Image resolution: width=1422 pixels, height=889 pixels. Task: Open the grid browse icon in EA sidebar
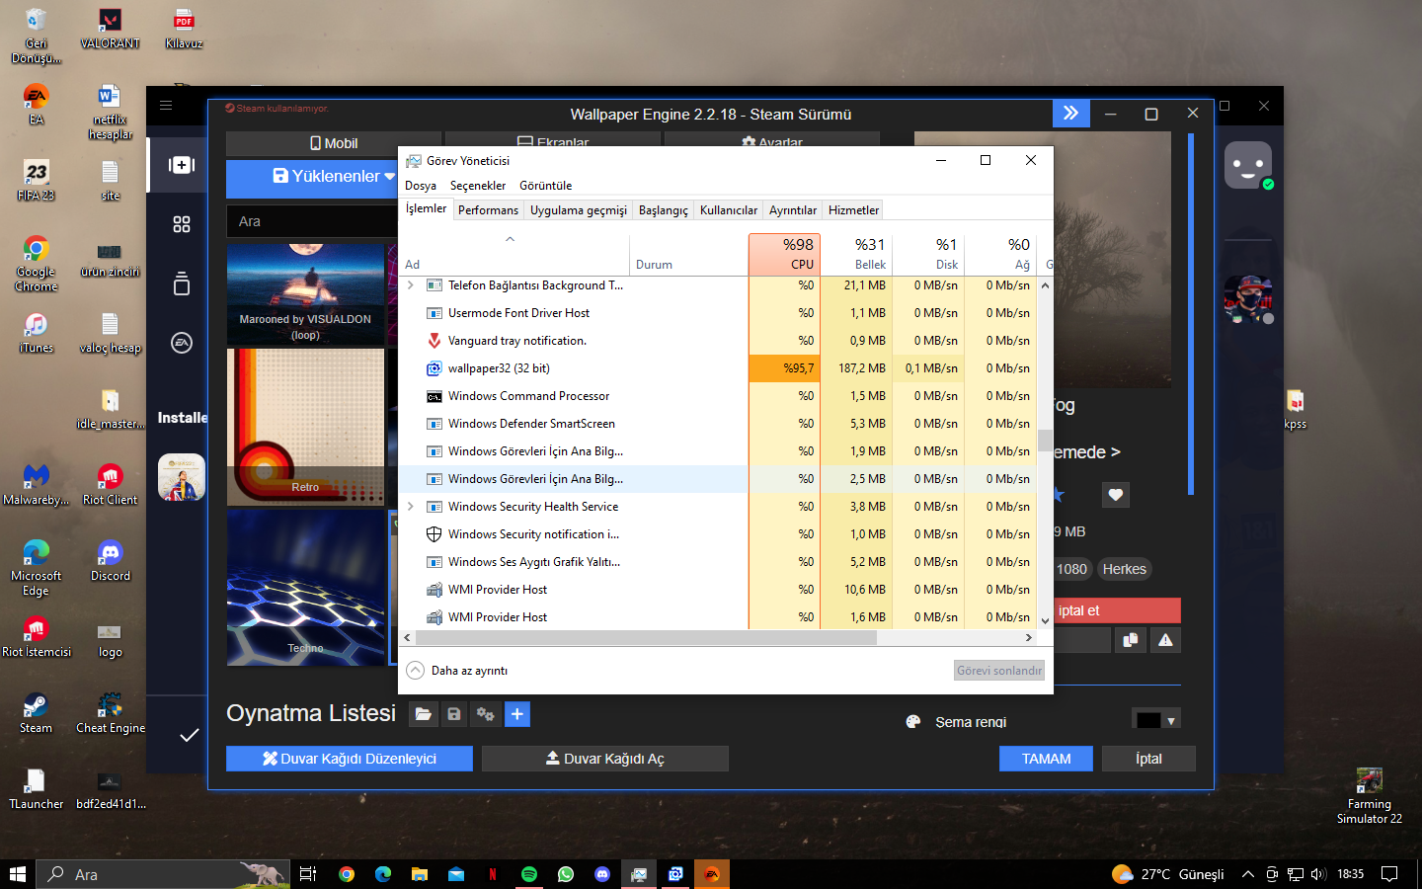coord(182,224)
